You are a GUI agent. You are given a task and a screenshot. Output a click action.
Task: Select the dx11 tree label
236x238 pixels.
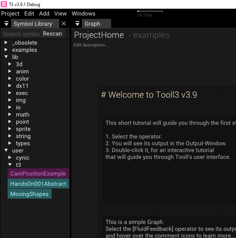pyautogui.click(x=22, y=86)
